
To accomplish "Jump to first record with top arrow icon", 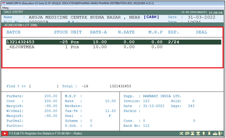I will [192, 134].
